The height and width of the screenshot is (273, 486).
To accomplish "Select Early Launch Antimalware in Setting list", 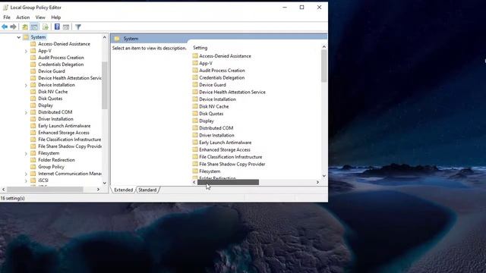I will point(226,143).
